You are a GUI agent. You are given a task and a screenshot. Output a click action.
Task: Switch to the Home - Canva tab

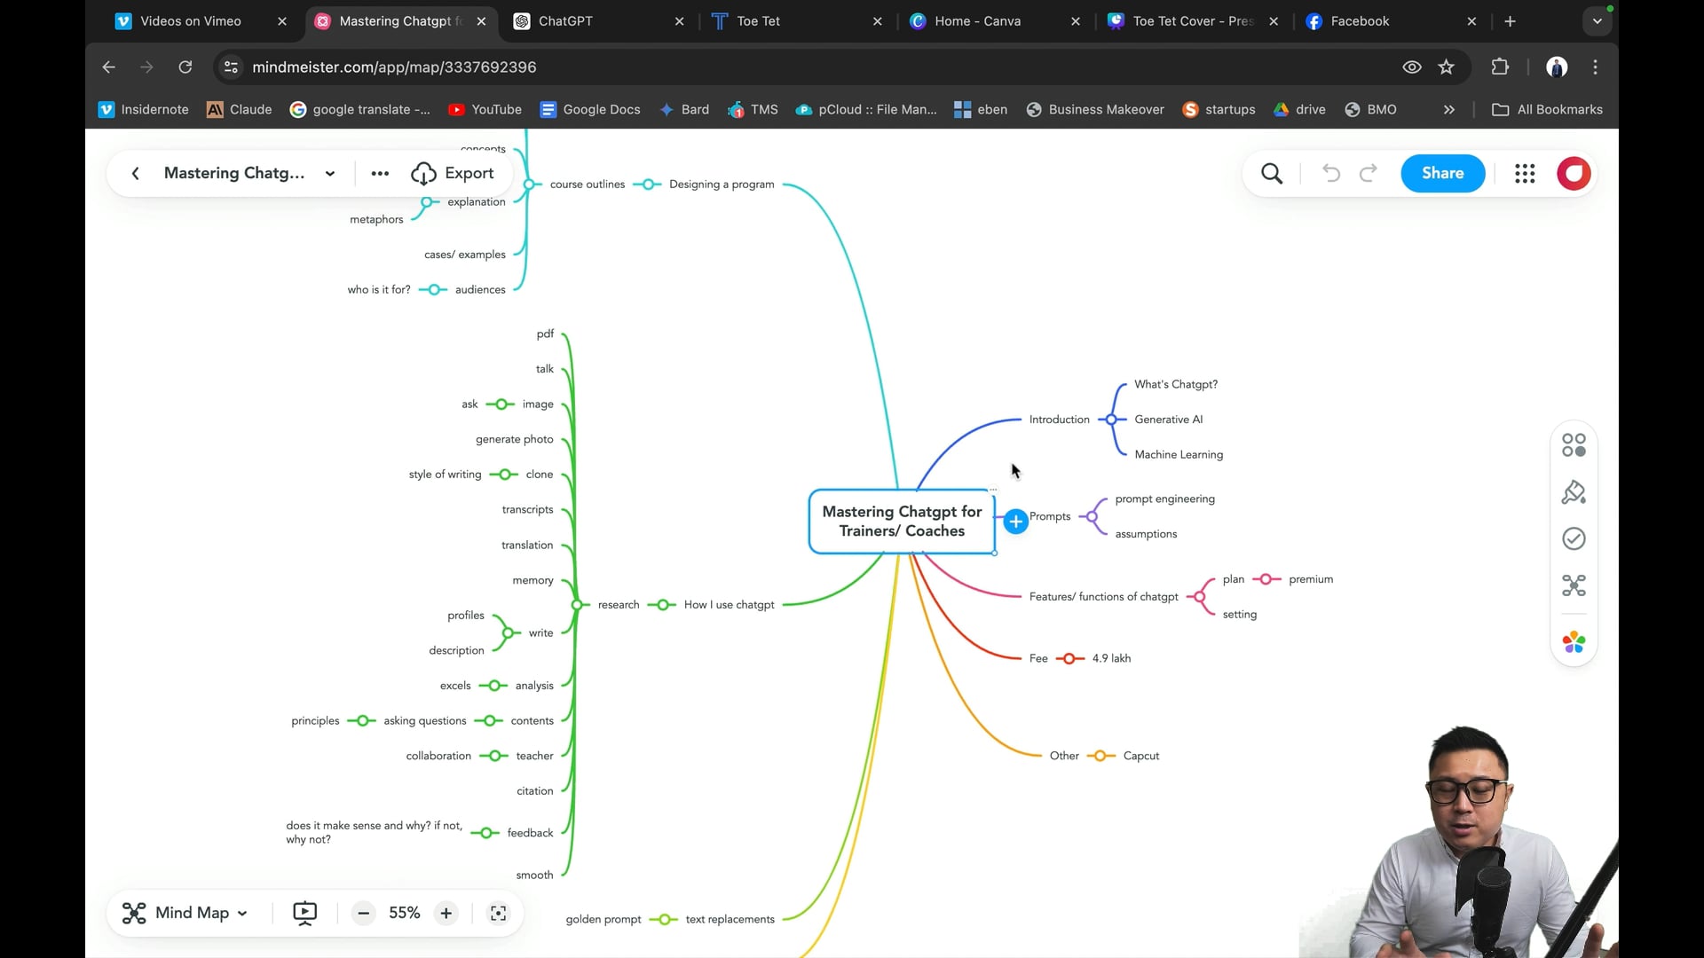(x=995, y=21)
